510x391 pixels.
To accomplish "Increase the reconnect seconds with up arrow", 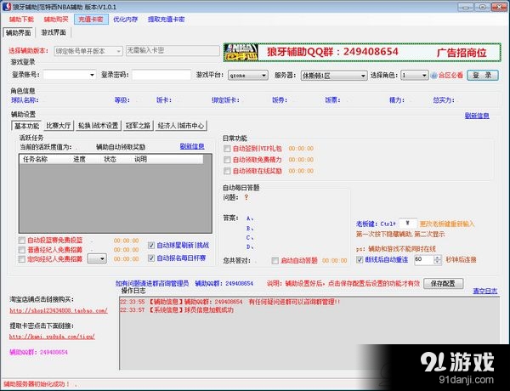I will 438,258.
